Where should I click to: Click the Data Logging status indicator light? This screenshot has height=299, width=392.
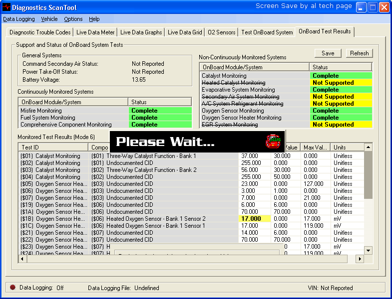click(x=12, y=288)
